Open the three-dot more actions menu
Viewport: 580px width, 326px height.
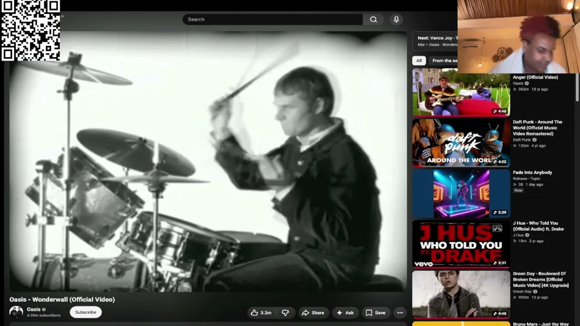(400, 312)
